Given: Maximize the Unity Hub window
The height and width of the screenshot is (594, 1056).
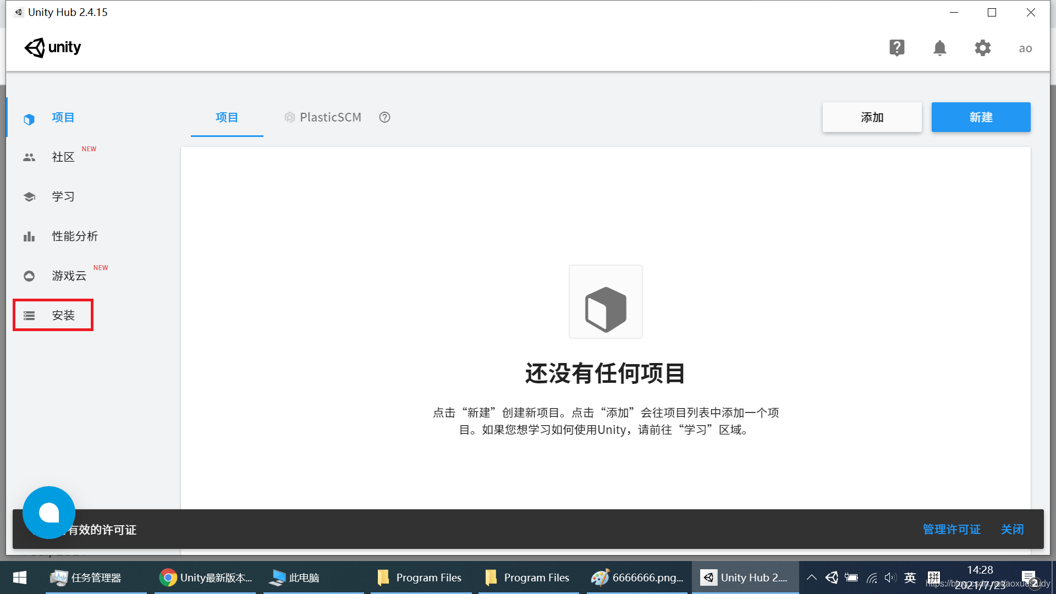Looking at the screenshot, I should [992, 12].
